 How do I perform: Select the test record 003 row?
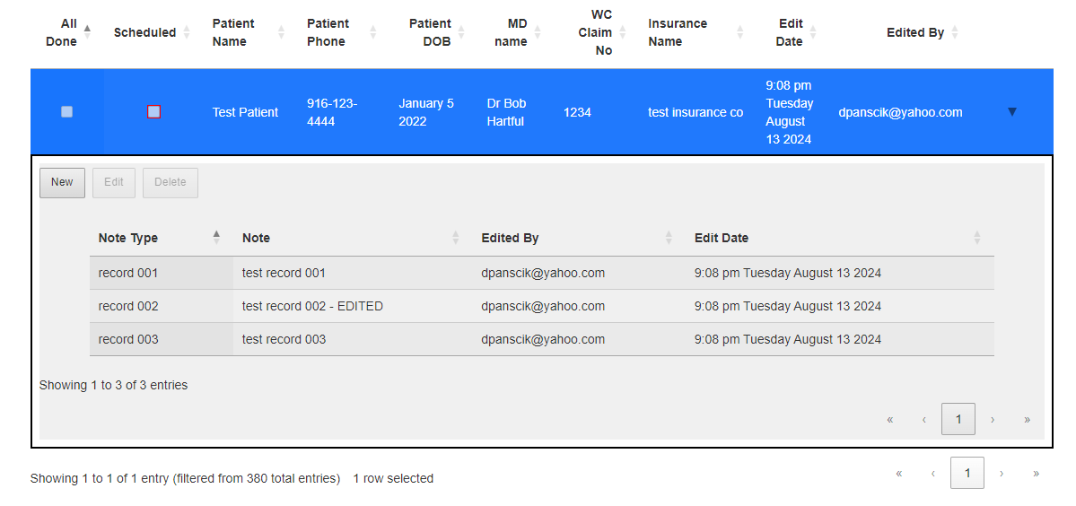541,339
